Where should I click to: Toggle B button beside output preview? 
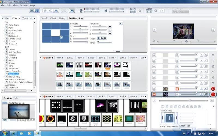pos(213,30)
